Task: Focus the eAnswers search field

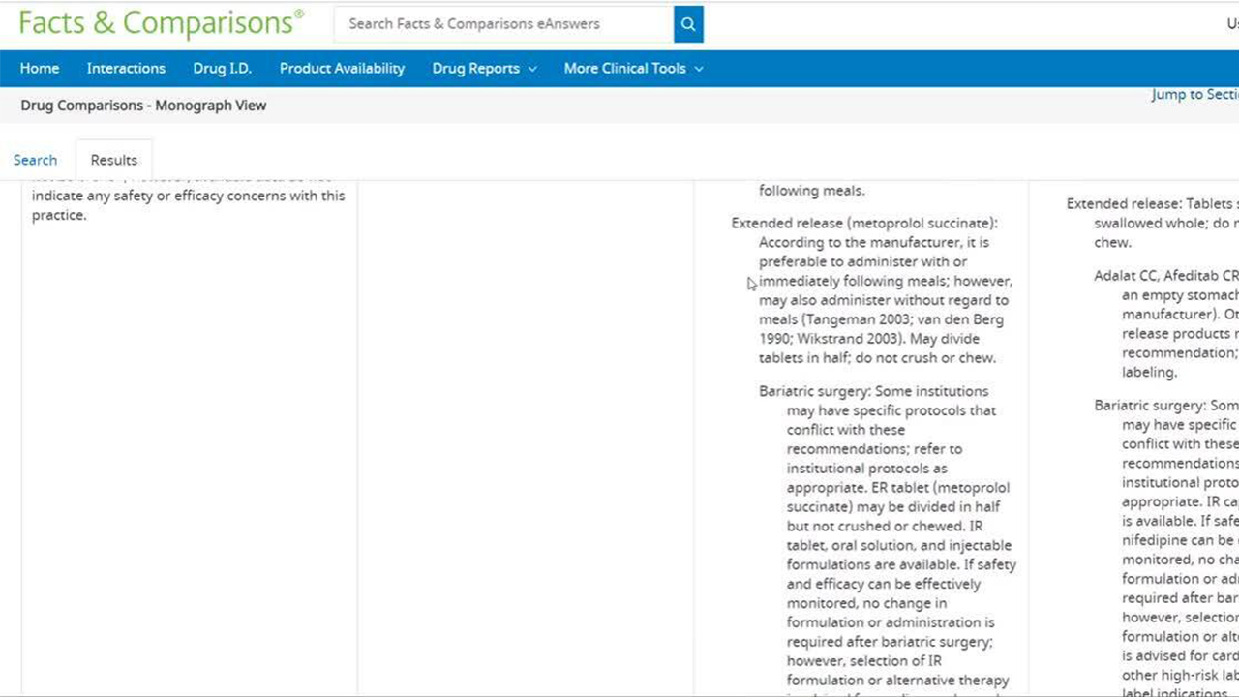Action: [x=503, y=24]
